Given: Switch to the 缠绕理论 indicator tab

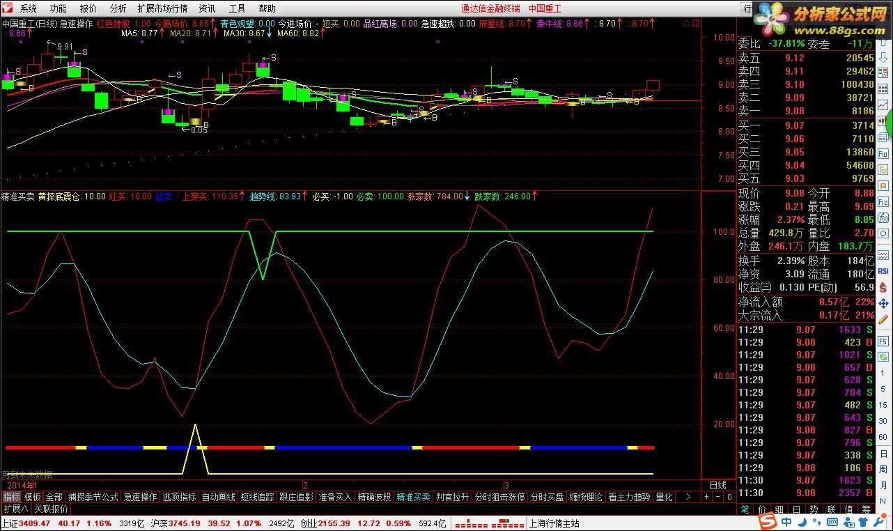Looking at the screenshot, I should (x=585, y=497).
